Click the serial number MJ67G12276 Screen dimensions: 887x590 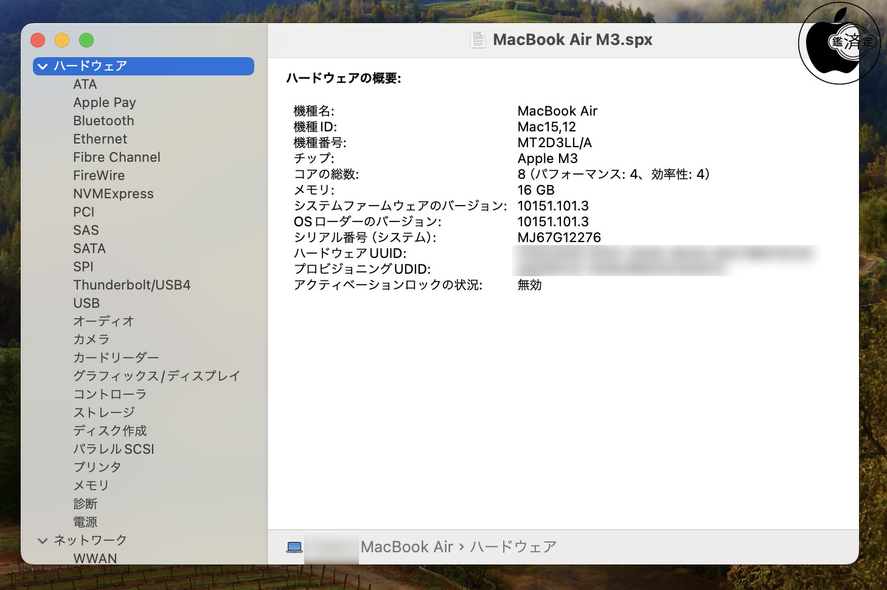pos(559,237)
